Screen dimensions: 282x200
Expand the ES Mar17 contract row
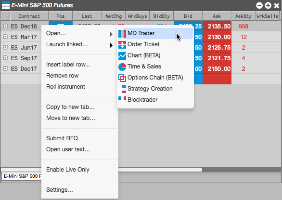5,37
